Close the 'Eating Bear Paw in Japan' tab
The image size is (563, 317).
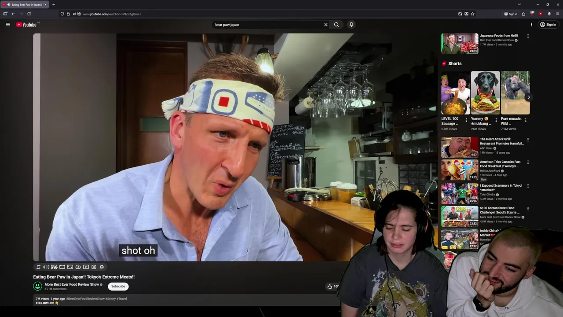coord(45,4)
